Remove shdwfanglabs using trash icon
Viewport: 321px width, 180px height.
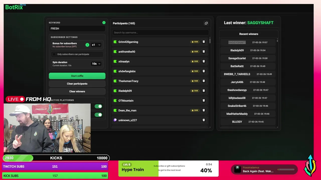(204, 71)
